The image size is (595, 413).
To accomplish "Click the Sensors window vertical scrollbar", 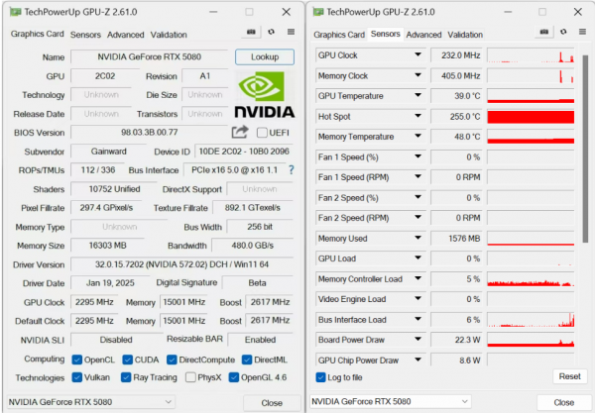I will click(585, 149).
